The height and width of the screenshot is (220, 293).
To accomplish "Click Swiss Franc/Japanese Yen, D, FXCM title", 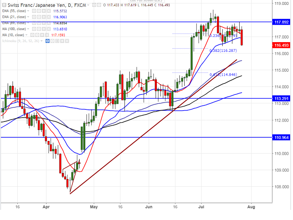I will [47, 5].
